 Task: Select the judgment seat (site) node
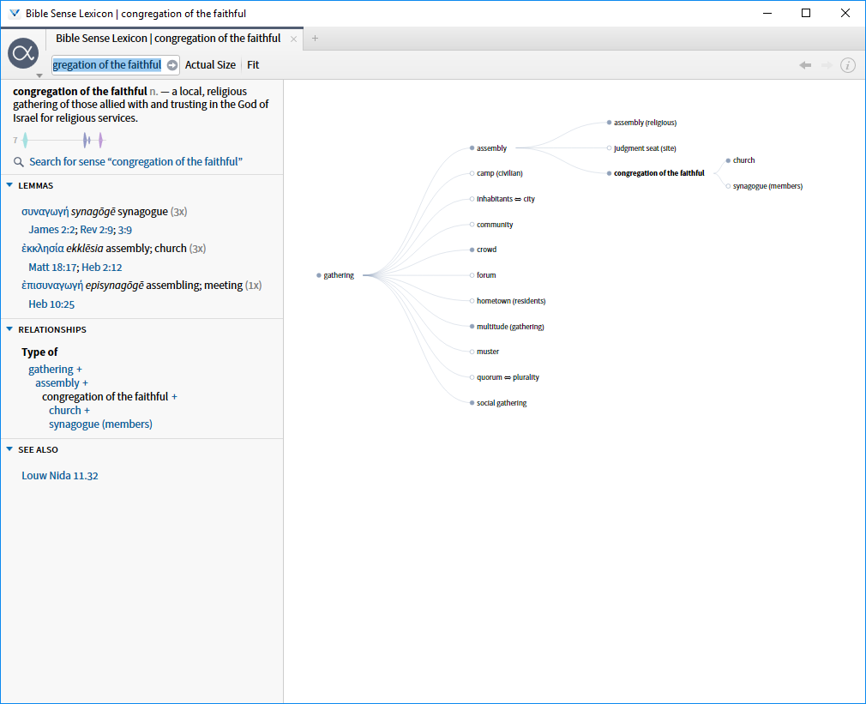(x=641, y=148)
